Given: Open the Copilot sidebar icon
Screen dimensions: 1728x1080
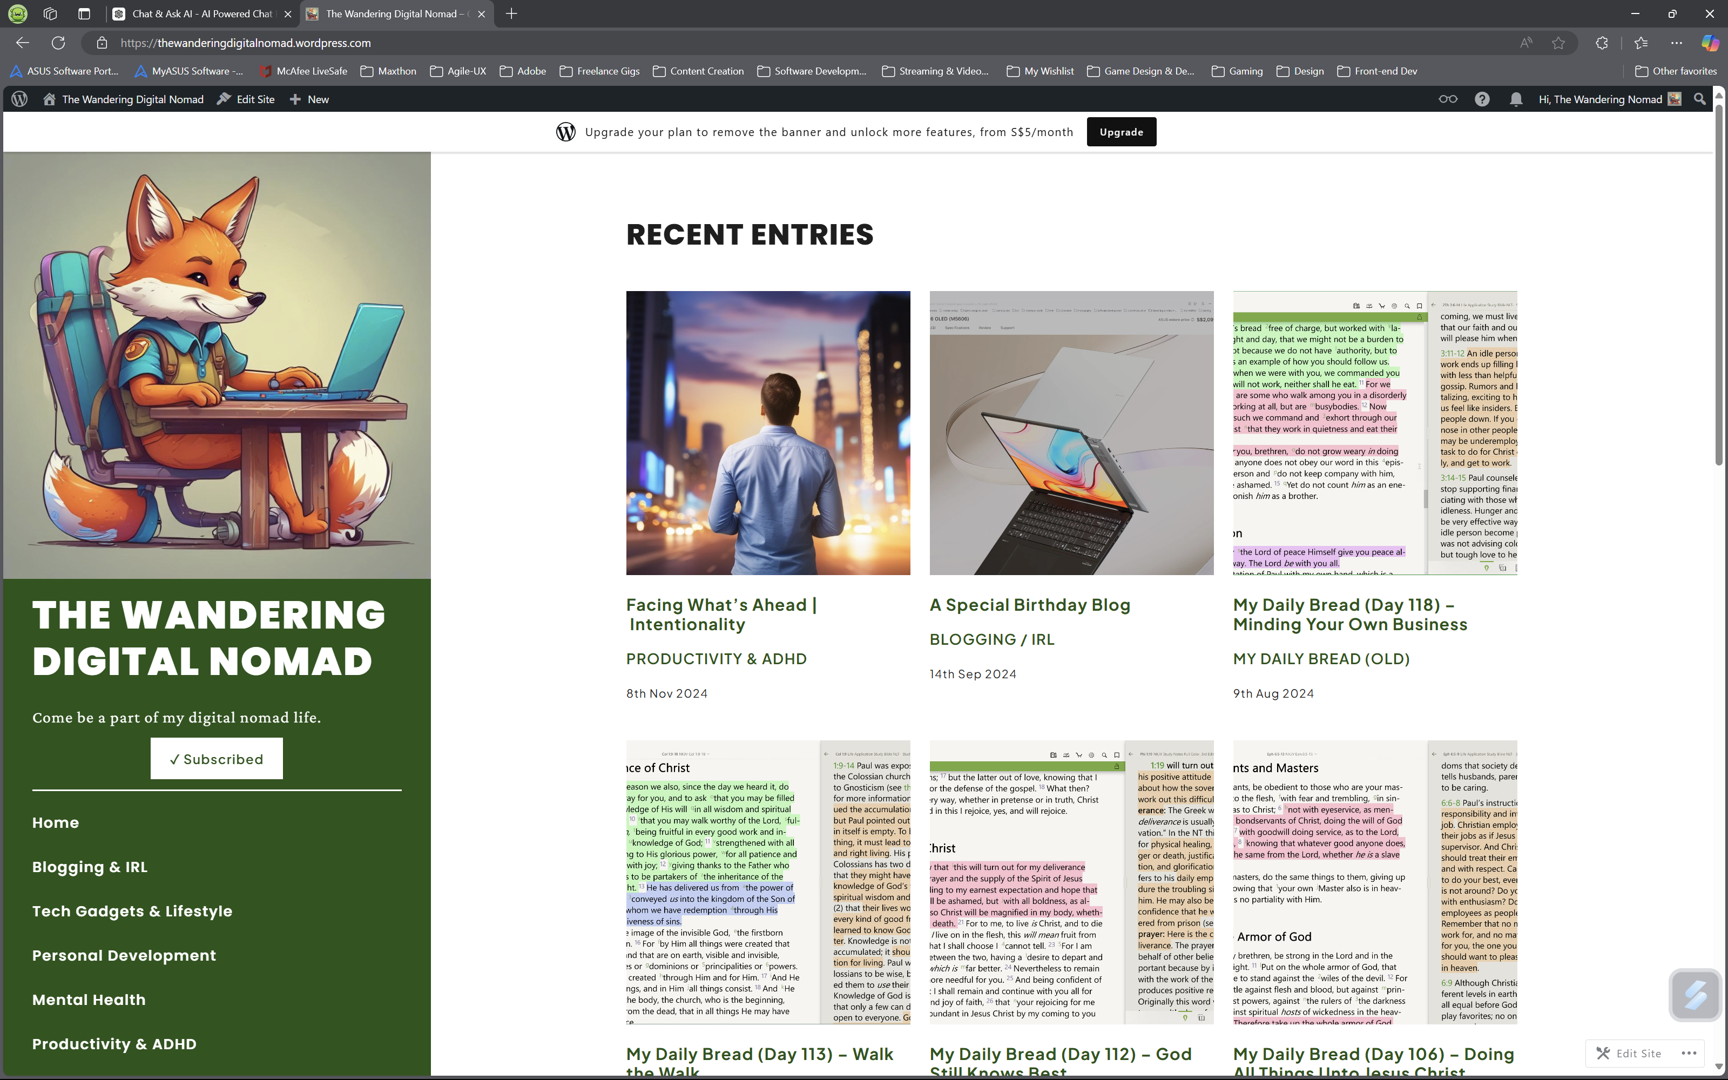Looking at the screenshot, I should click(x=1710, y=43).
